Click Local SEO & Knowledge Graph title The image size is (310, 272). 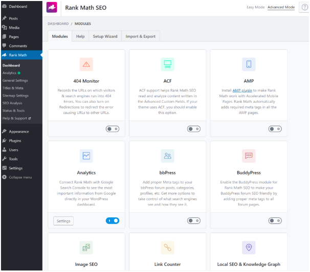pos(249,264)
